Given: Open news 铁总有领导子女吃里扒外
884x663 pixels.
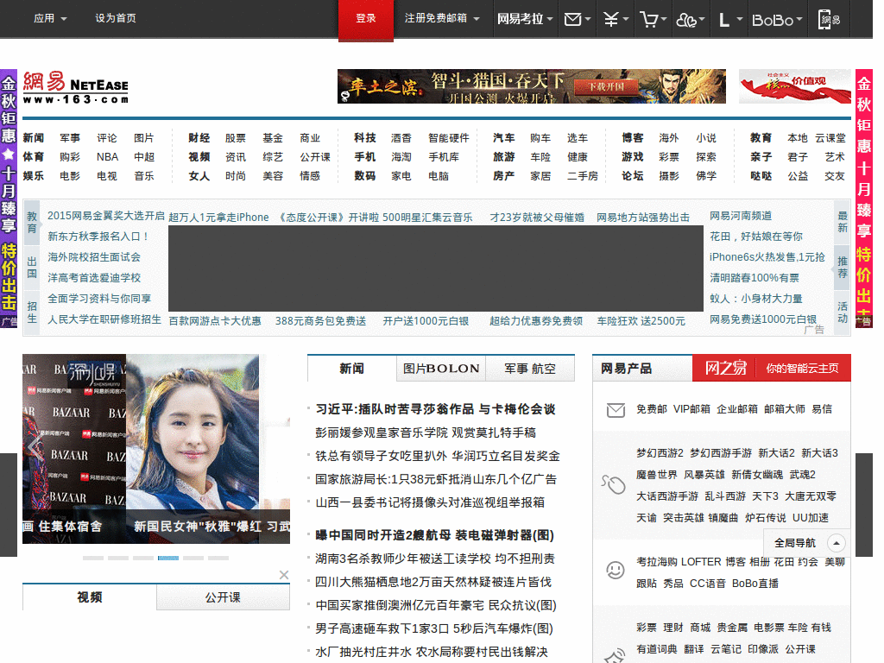Looking at the screenshot, I should 438,456.
